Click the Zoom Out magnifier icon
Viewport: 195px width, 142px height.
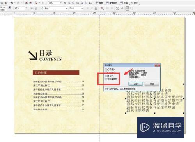tap(69, 3)
